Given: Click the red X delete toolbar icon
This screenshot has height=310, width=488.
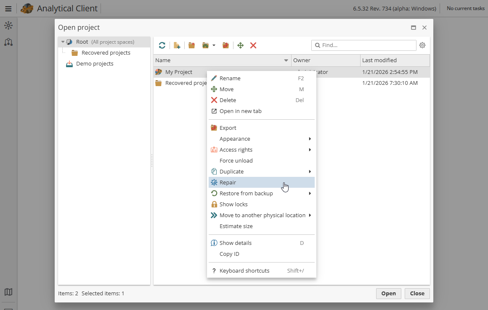Looking at the screenshot, I should click(253, 45).
